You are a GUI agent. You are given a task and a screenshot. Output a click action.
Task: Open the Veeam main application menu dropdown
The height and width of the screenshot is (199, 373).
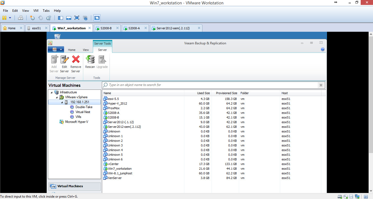pos(56,50)
